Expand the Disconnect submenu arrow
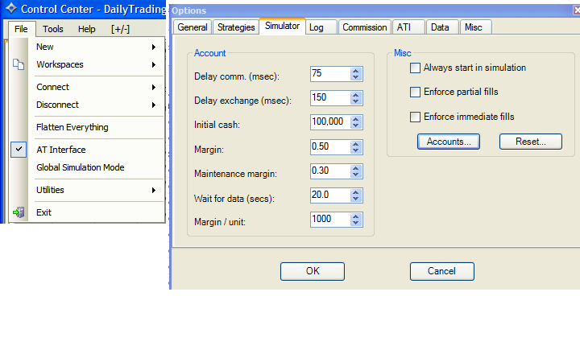The width and height of the screenshot is (580, 362). [x=154, y=105]
